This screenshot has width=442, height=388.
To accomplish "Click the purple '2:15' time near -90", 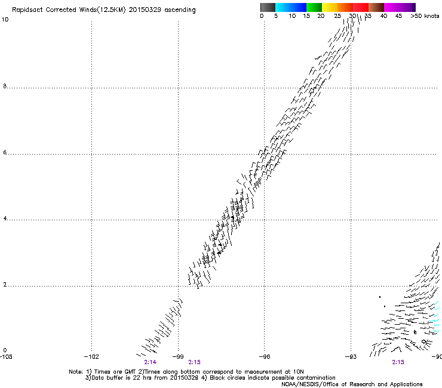I will tap(398, 362).
